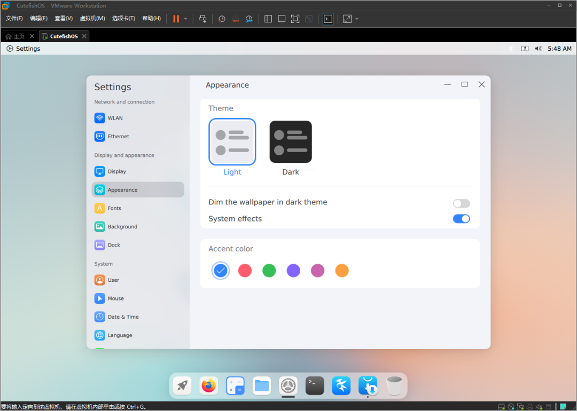Pick the green accent color

(269, 271)
